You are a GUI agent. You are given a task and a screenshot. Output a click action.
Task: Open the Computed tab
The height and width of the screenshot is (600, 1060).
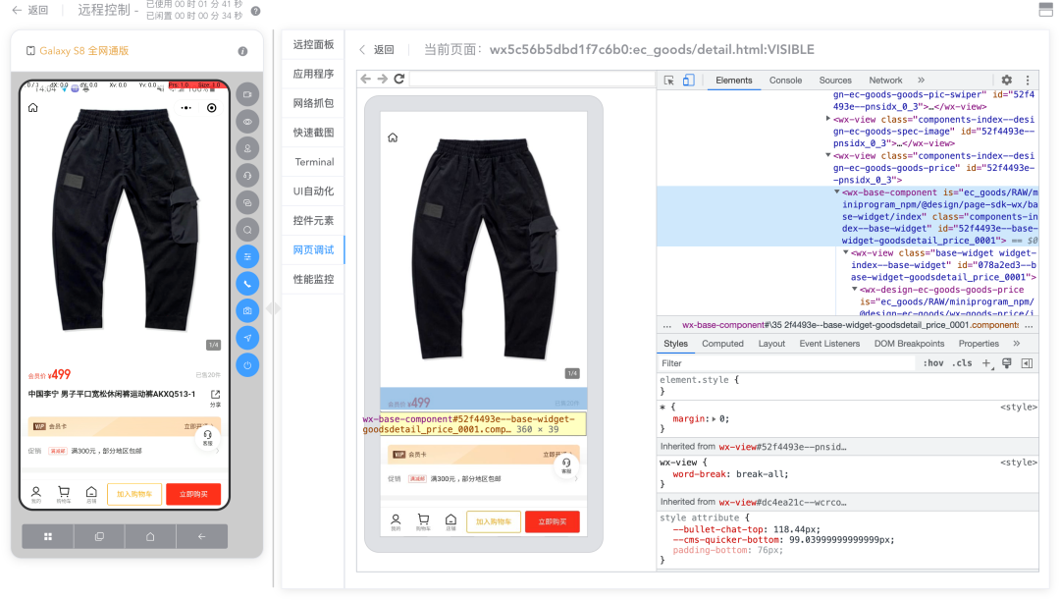tap(722, 344)
